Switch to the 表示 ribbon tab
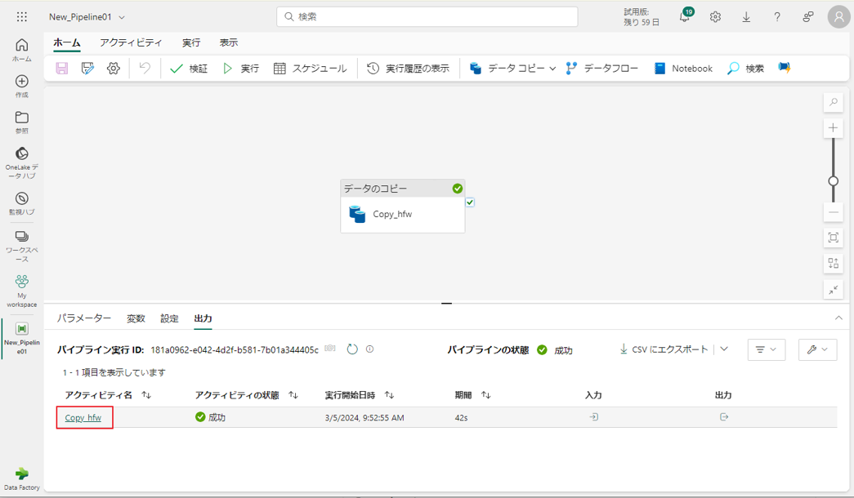Screen dimensions: 854x498 click(229, 42)
